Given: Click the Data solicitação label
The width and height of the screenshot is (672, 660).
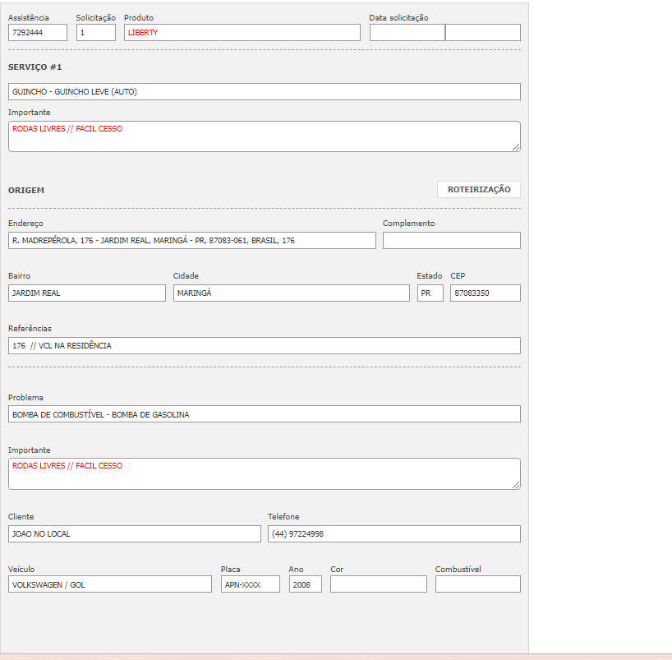Looking at the screenshot, I should 398,18.
